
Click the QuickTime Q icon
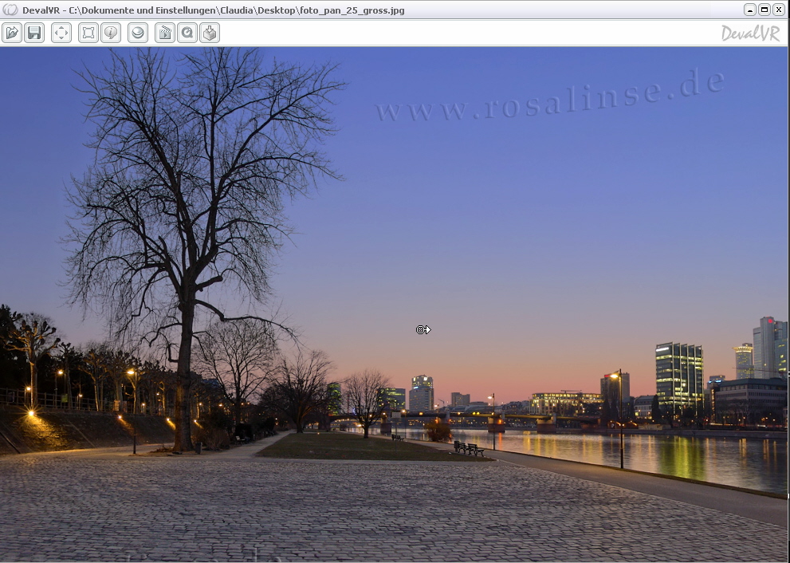click(x=187, y=33)
